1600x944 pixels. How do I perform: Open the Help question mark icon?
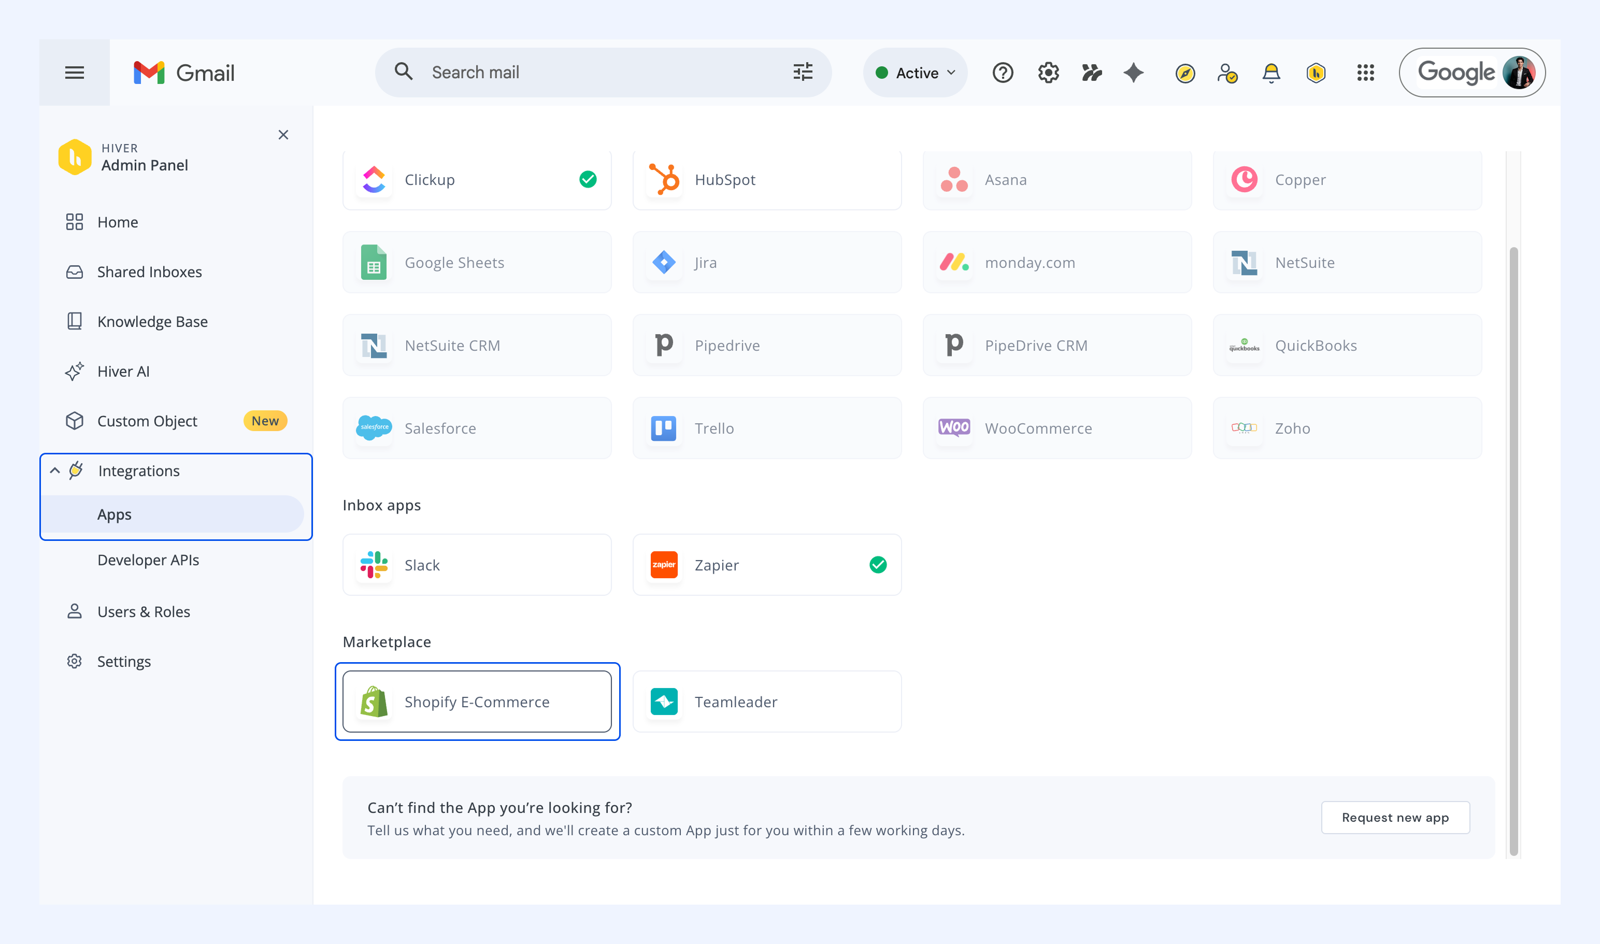1003,73
